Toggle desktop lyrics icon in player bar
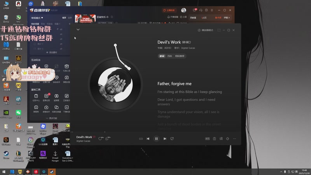 (x=221, y=139)
